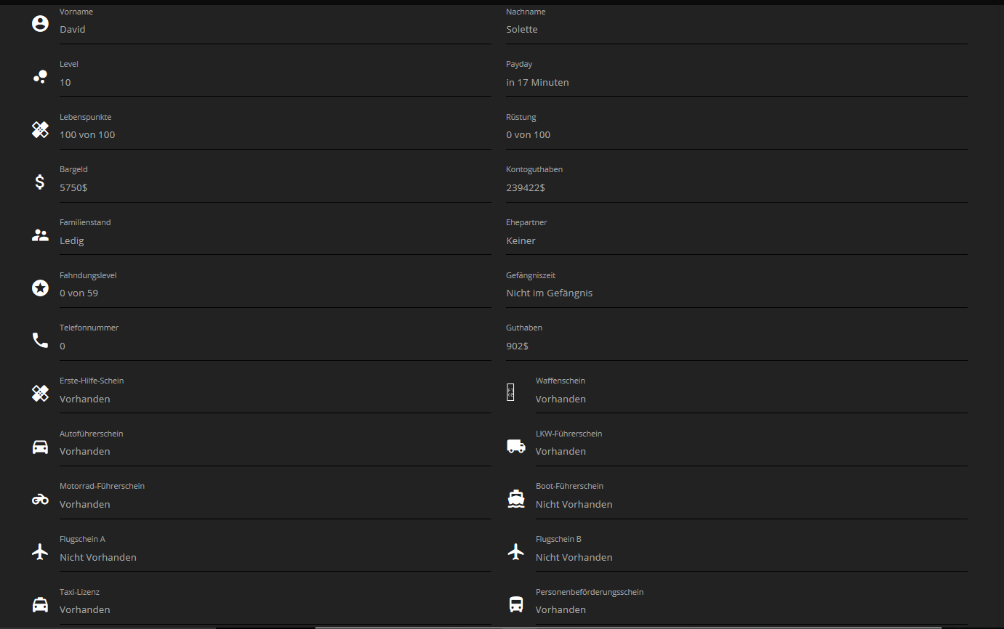Click the dollar icon beside Bargeld

(x=40, y=182)
